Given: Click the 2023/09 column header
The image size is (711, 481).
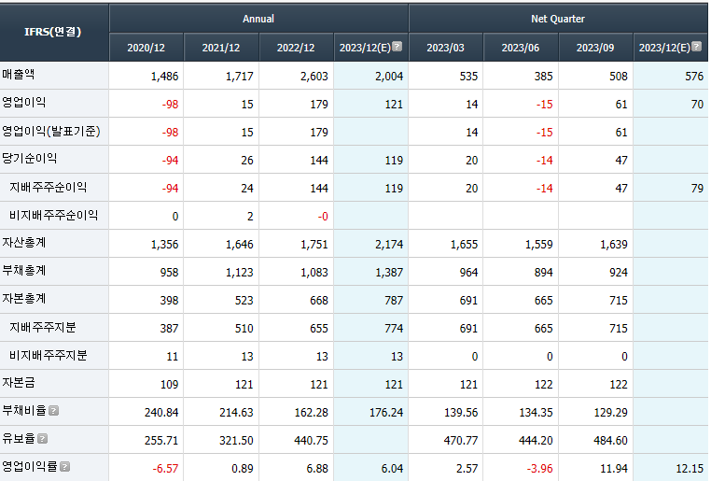Looking at the screenshot, I should coord(595,48).
